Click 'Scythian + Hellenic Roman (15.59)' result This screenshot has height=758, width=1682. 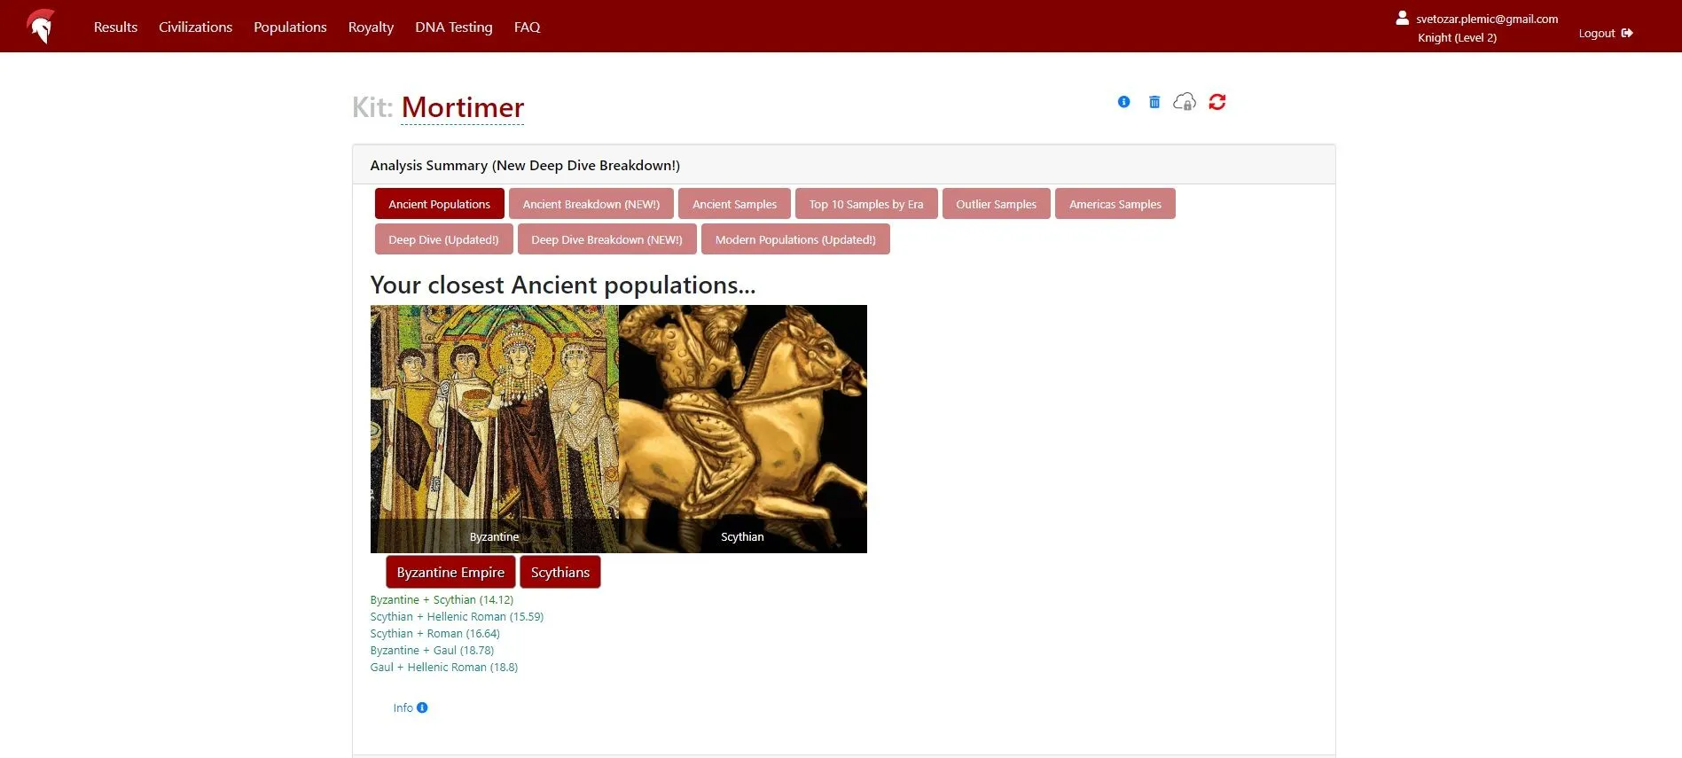pyautogui.click(x=457, y=617)
